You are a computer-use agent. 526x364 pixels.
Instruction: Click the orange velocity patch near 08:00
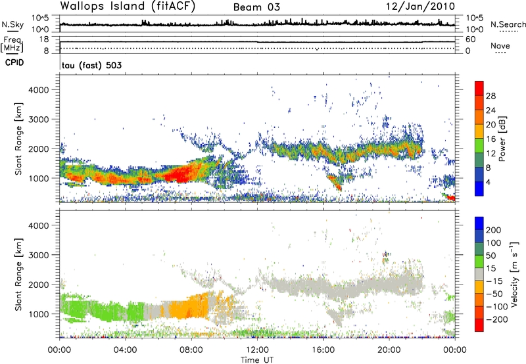tap(189, 307)
